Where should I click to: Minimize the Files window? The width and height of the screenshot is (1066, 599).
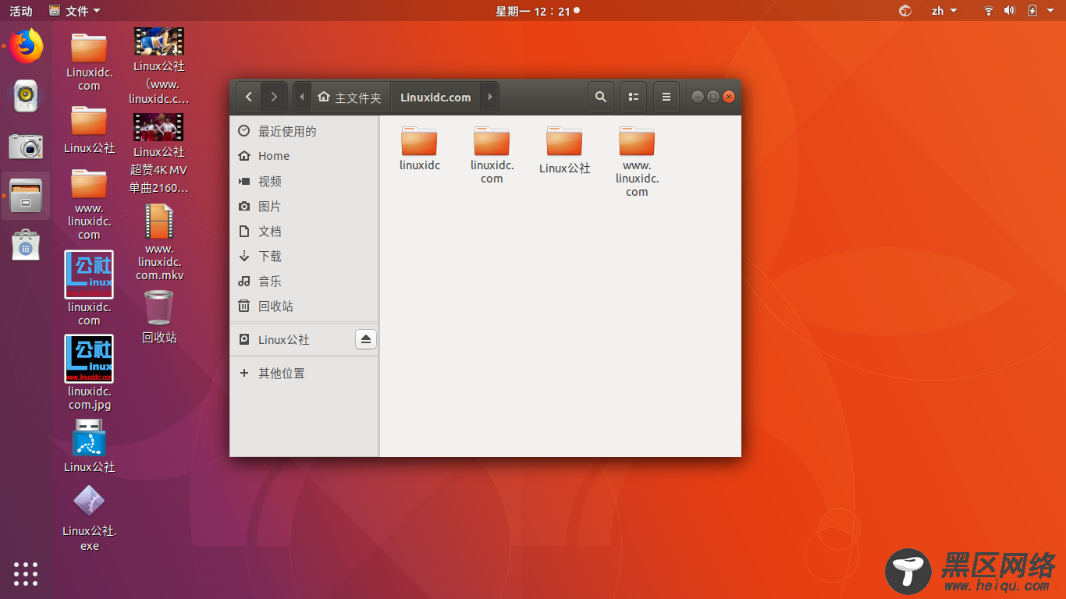(698, 97)
